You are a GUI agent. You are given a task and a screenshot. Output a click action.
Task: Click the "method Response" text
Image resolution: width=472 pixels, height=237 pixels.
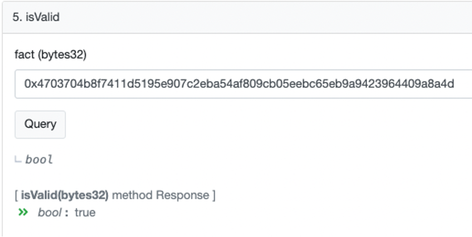pos(160,195)
